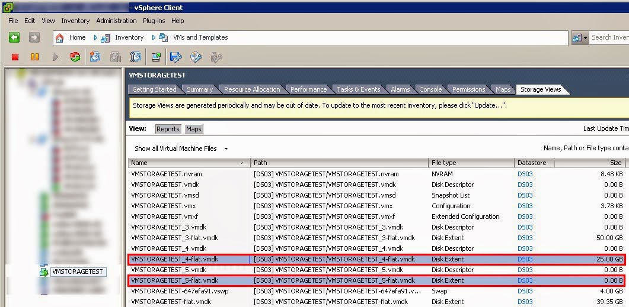Click the 50.00 GB size value
This screenshot has width=629, height=307.
pos(610,238)
